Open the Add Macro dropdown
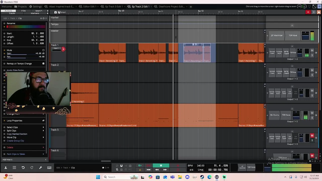The image size is (322, 181). [x=24, y=160]
